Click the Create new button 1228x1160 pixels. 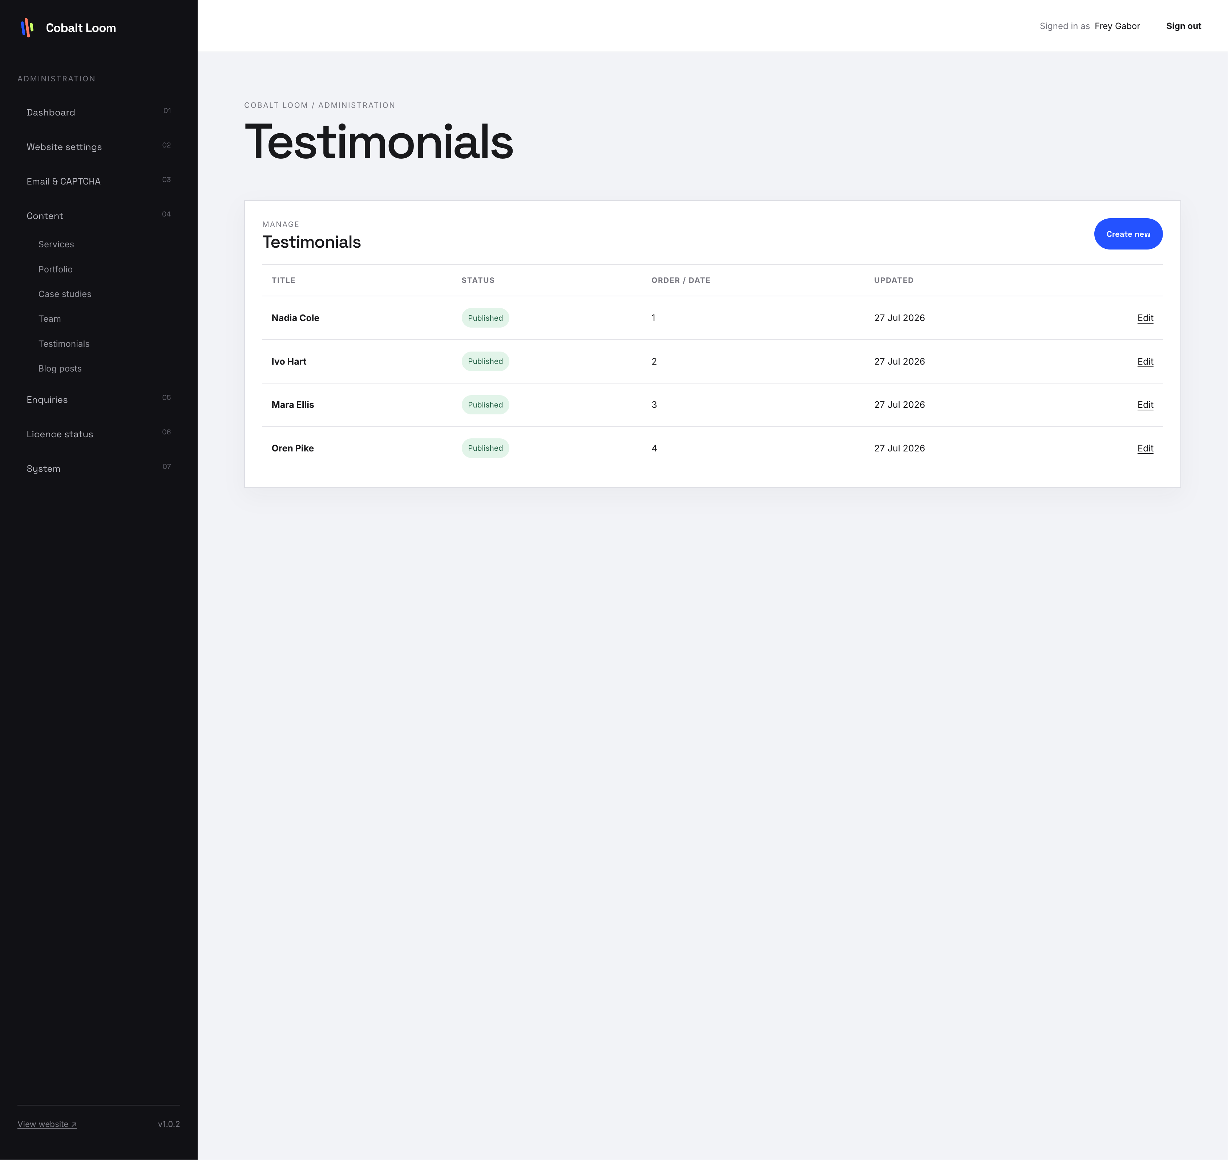[1128, 234]
